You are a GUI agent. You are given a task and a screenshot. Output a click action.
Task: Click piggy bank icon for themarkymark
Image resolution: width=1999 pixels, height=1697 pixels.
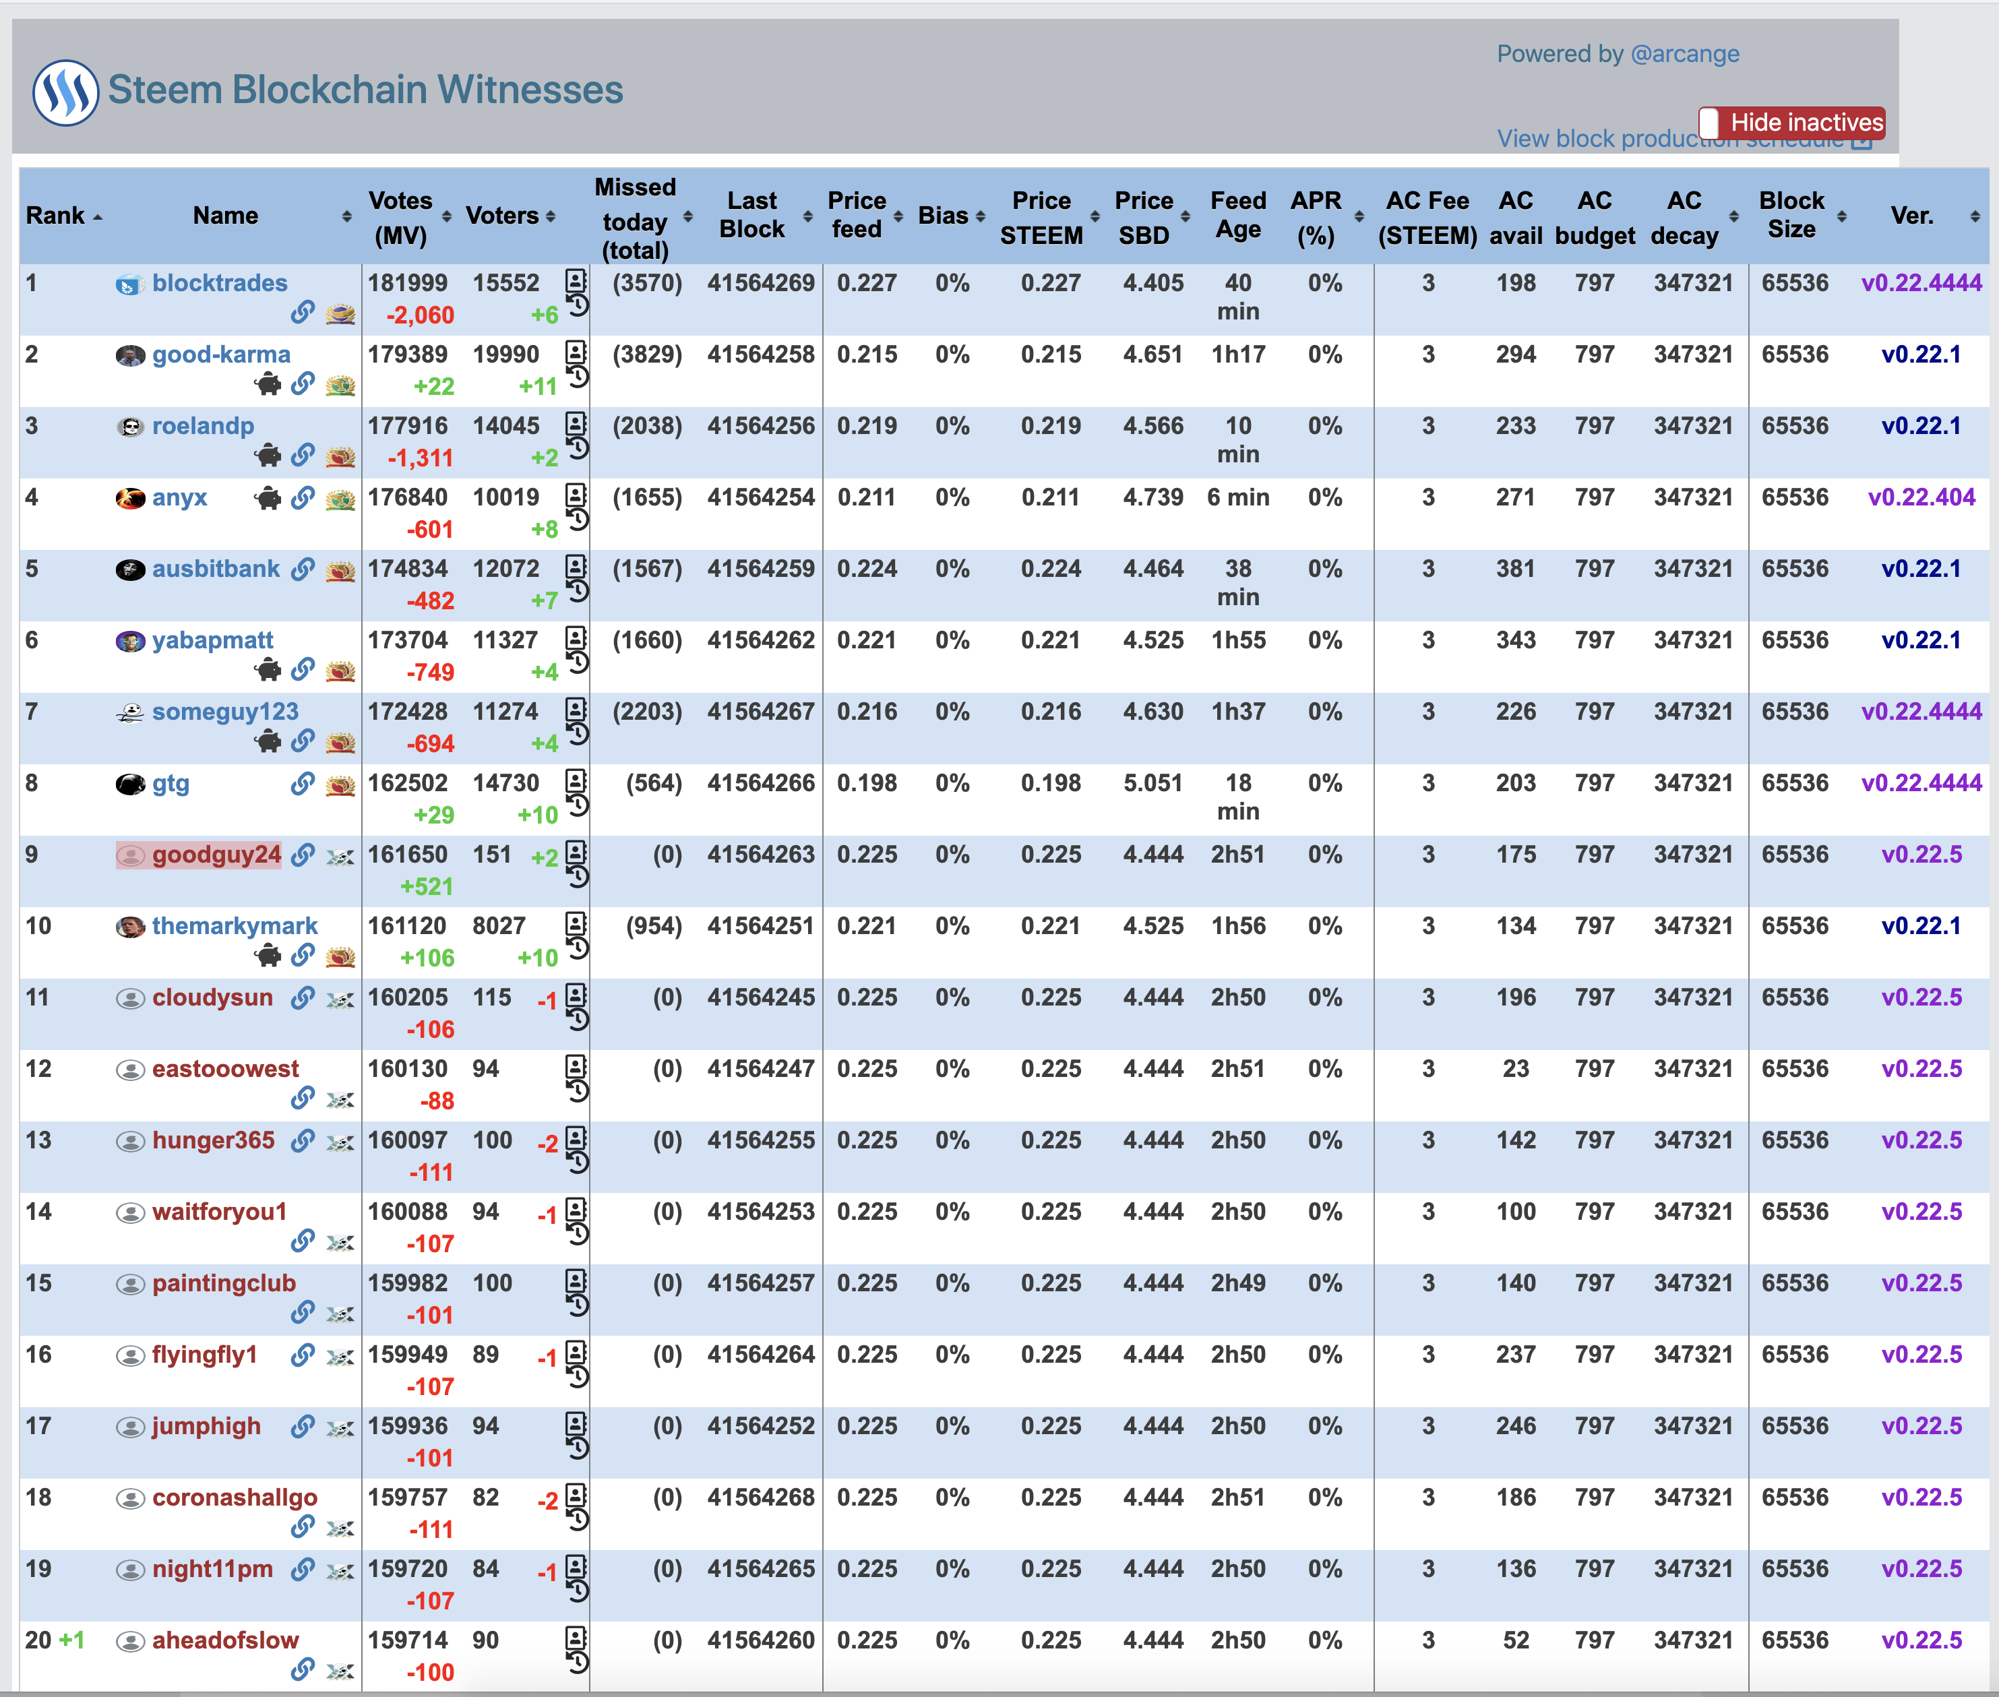pos(268,956)
